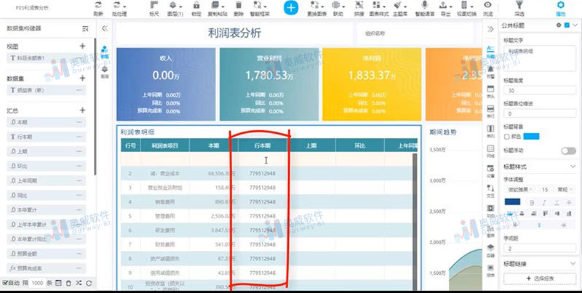Click the 行本期 column header

click(263, 145)
